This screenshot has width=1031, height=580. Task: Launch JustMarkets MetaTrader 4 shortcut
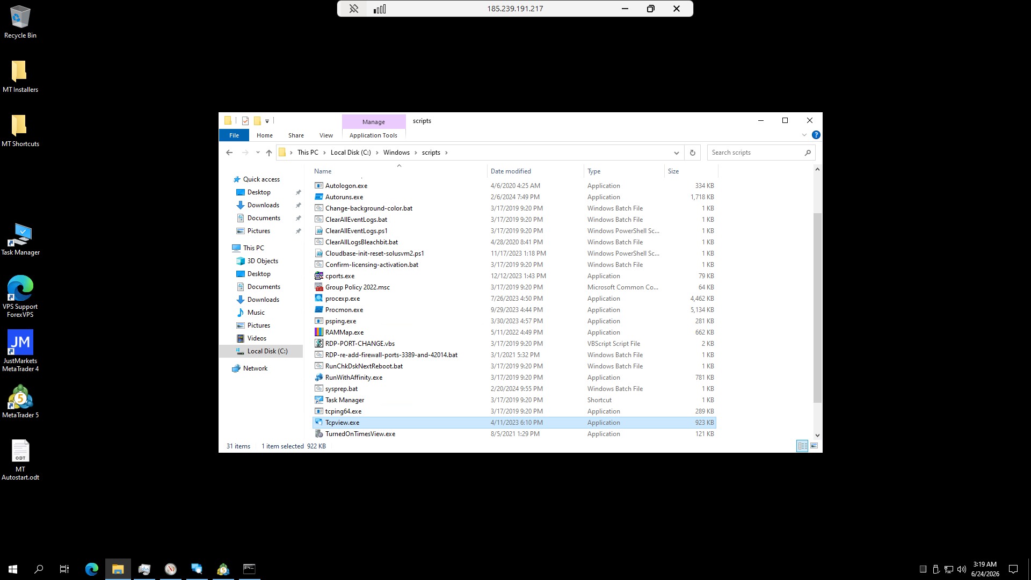[x=20, y=351]
